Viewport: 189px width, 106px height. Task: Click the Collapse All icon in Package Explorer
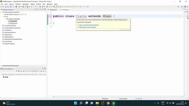(36, 9)
